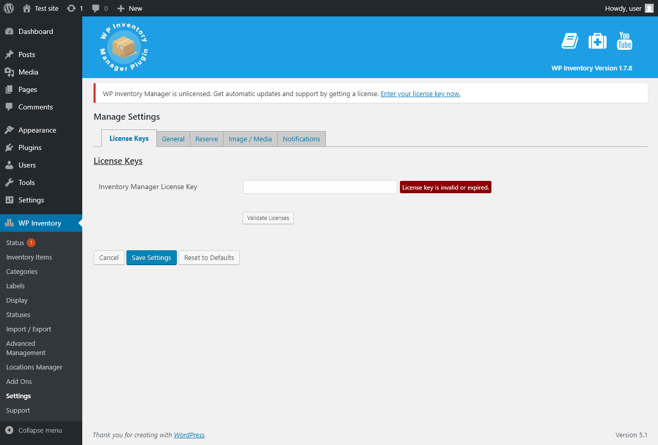Image resolution: width=658 pixels, height=445 pixels.
Task: Open the support first-aid kit icon
Action: point(597,41)
